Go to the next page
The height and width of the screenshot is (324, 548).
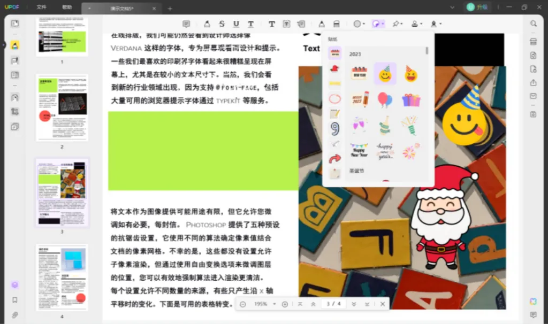pyautogui.click(x=354, y=304)
